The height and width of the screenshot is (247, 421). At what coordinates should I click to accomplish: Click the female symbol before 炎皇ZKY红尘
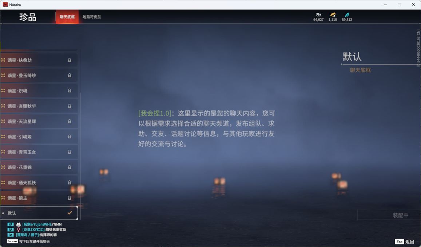(x=18, y=230)
